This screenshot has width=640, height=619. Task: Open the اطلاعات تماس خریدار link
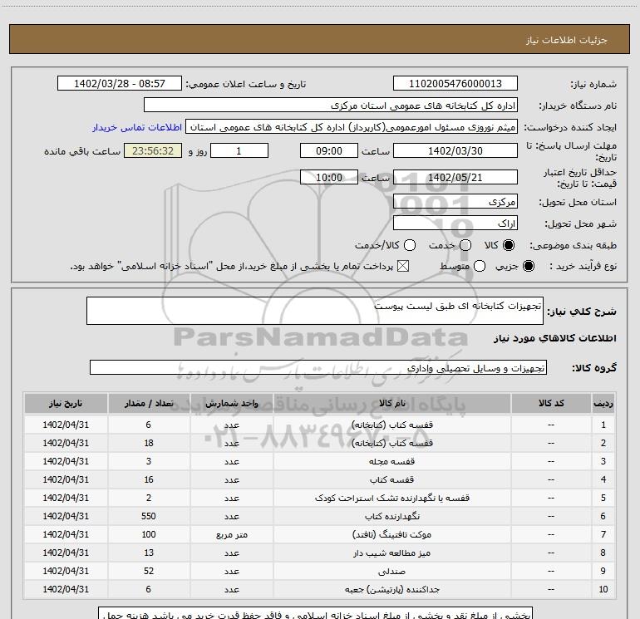137,127
